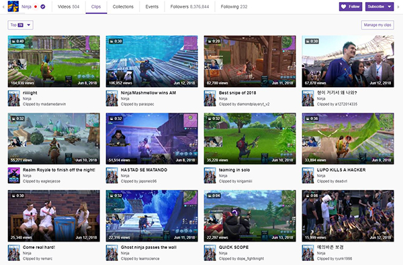The height and width of the screenshot is (265, 403).
Task: Click the verified checkmark badge beside Ninja
Action: pyautogui.click(x=43, y=7)
